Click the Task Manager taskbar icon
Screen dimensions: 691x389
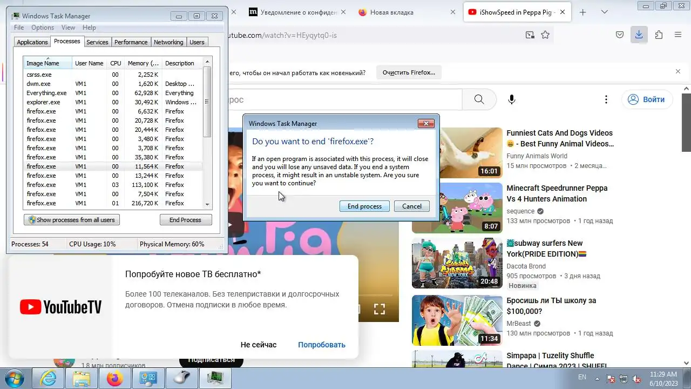coord(215,379)
